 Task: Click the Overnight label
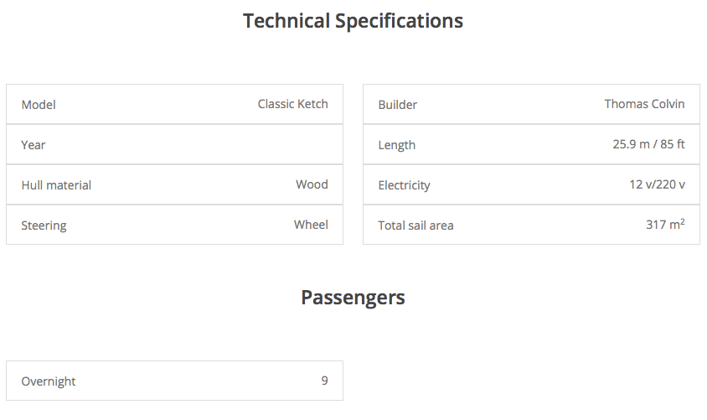click(x=49, y=381)
